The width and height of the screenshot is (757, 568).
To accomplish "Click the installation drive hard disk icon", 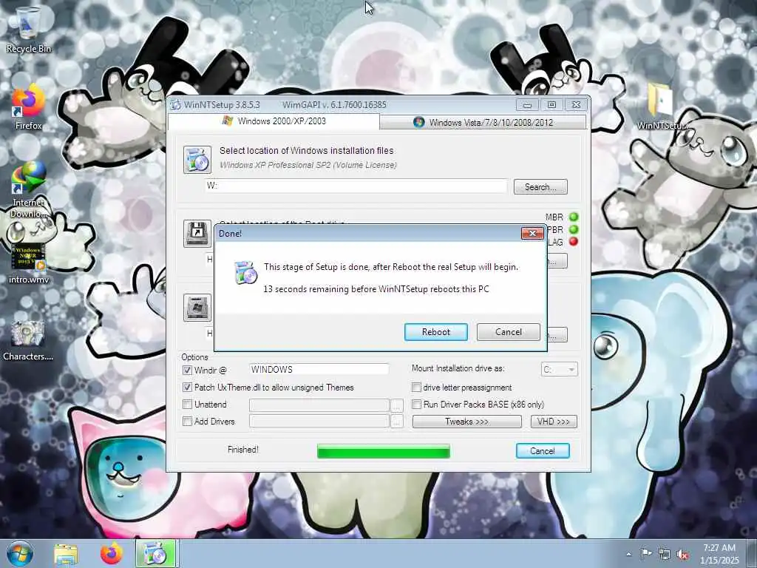I will 197,307.
